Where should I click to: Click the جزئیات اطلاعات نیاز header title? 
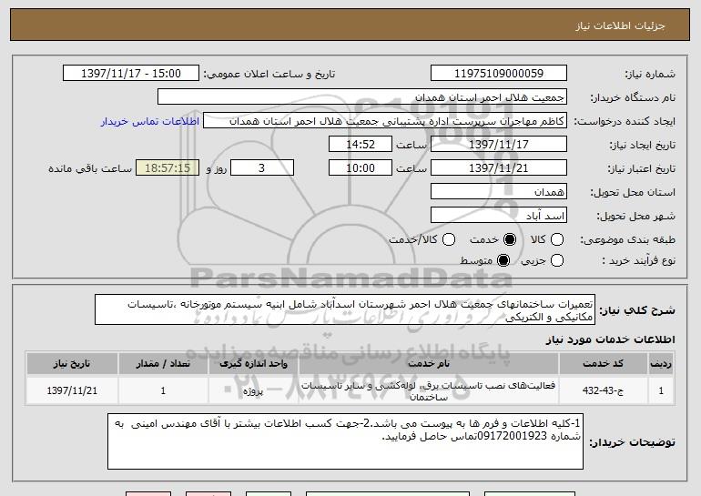click(620, 25)
